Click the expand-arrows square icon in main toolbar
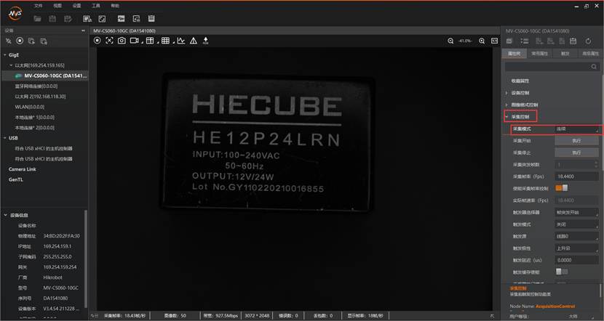The height and width of the screenshot is (321, 604). (x=102, y=18)
